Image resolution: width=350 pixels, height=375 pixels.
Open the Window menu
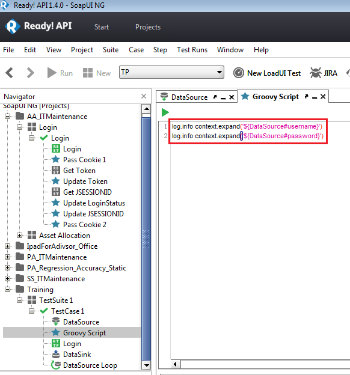point(230,50)
